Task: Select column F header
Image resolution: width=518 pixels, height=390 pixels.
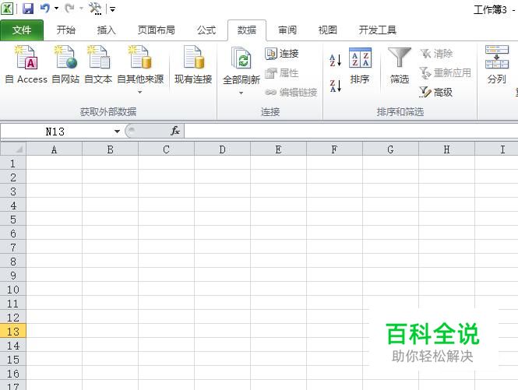Action: 334,149
